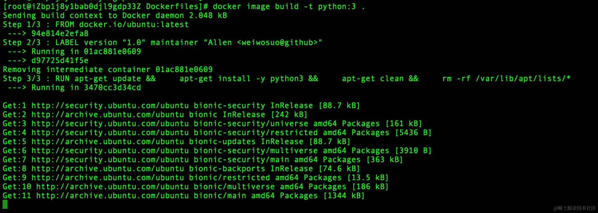The width and height of the screenshot is (598, 213).
Task: Click the bionic-security/universe URL in Get:3
Action: tap(110, 124)
